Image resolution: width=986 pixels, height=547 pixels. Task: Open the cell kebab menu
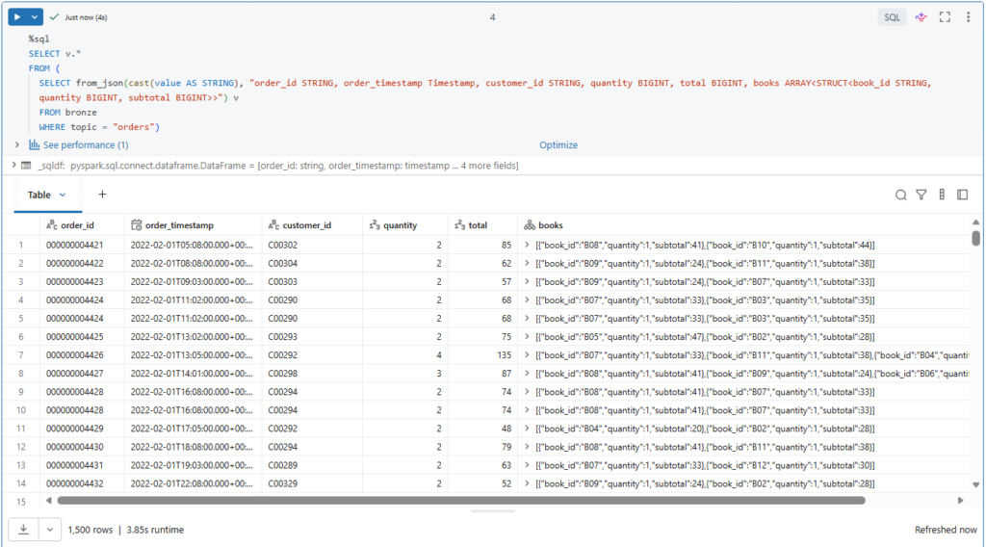[x=968, y=17]
